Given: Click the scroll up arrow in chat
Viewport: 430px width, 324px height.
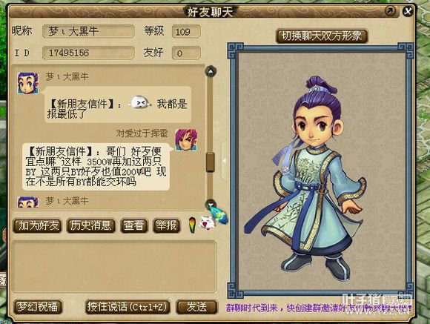Looking at the screenshot, I should tap(211, 72).
